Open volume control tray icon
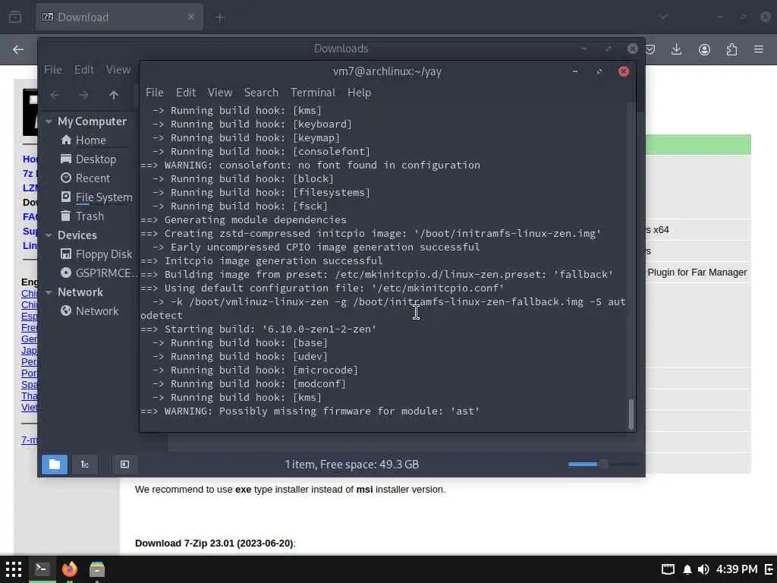Image resolution: width=777 pixels, height=583 pixels. click(703, 569)
